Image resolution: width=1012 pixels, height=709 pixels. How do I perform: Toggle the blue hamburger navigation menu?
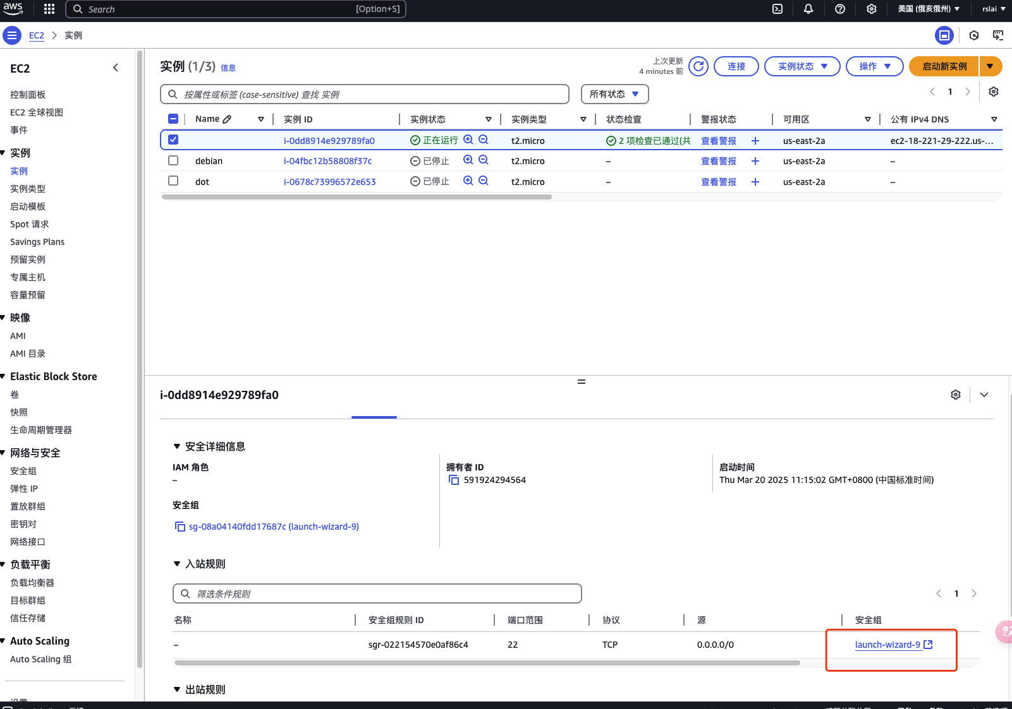12,35
